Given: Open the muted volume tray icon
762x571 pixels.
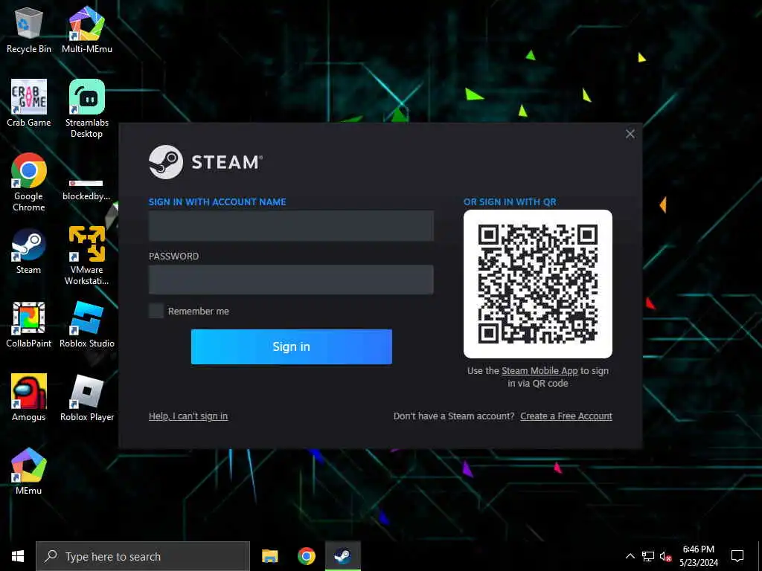Looking at the screenshot, I should (666, 557).
